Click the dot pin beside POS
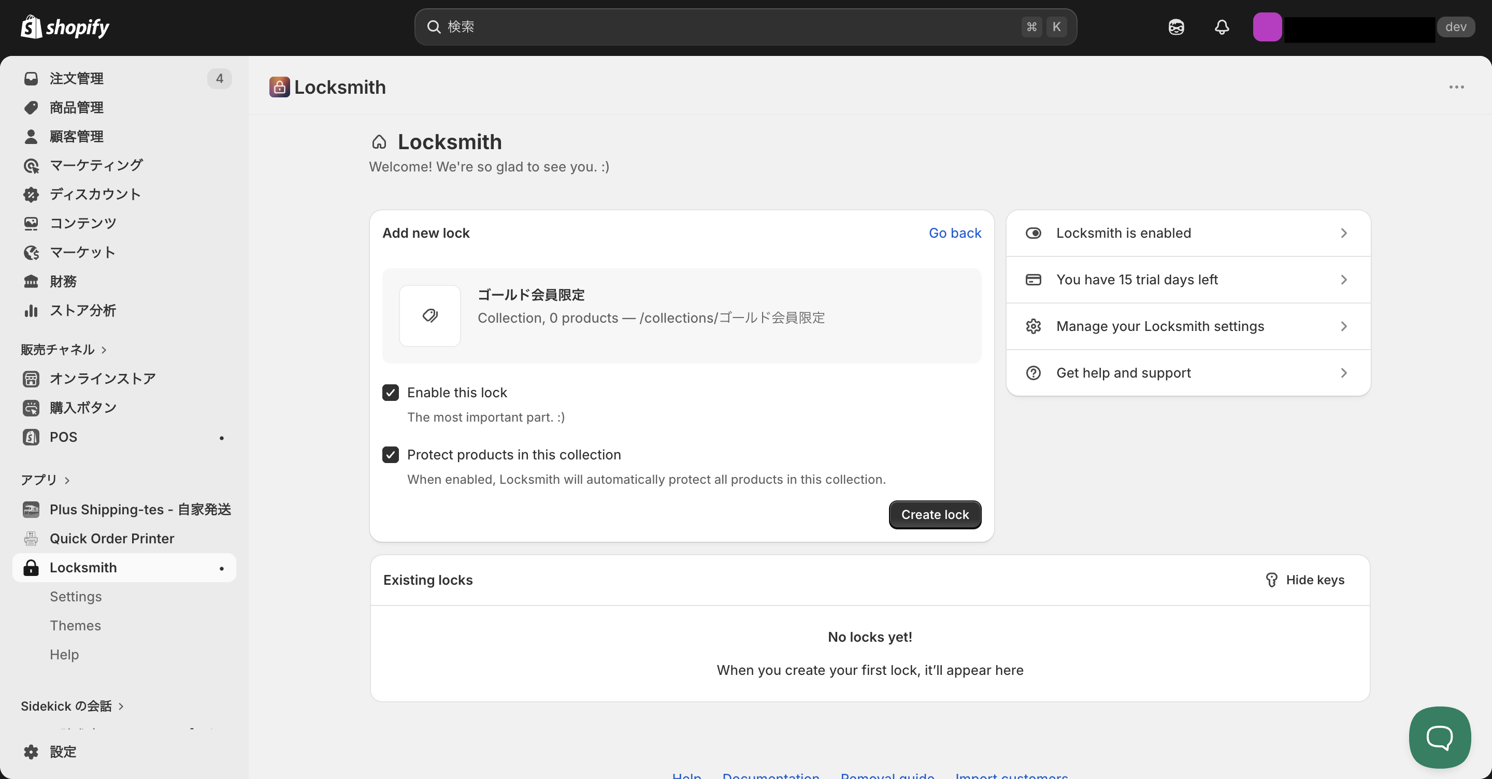 pos(221,438)
